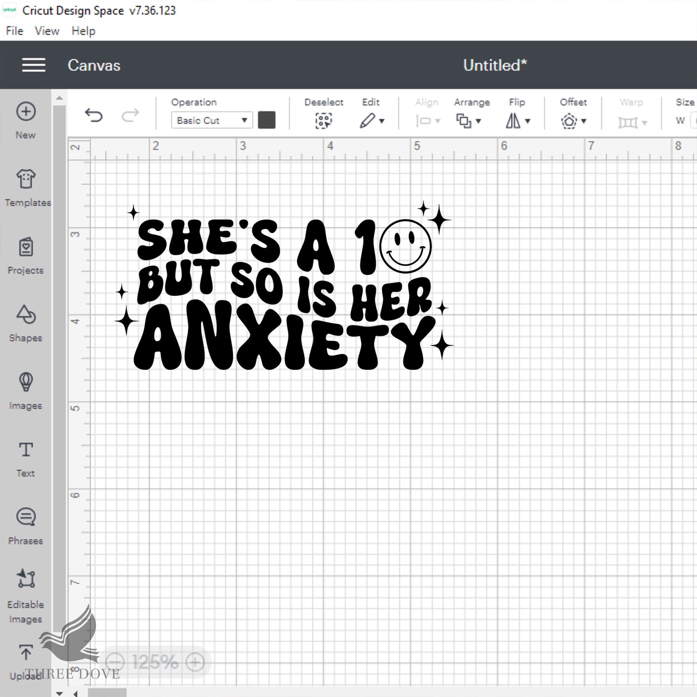
Task: Expand the Offset dropdown arrow
Action: (584, 121)
